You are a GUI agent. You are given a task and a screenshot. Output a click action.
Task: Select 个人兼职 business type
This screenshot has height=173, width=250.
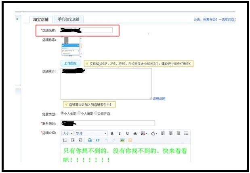(79, 113)
